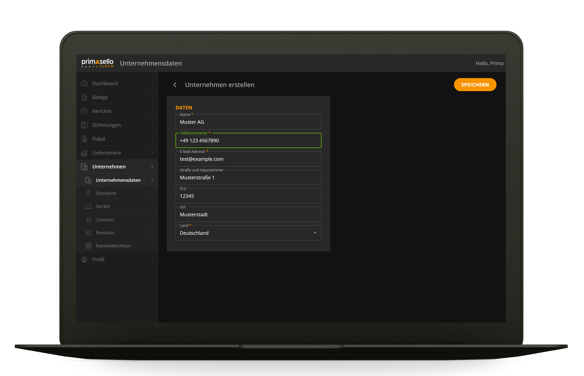Click the Geräte device icon
The image size is (584, 376).
(x=88, y=206)
